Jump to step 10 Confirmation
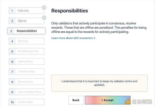155x107 pixels. (27, 102)
